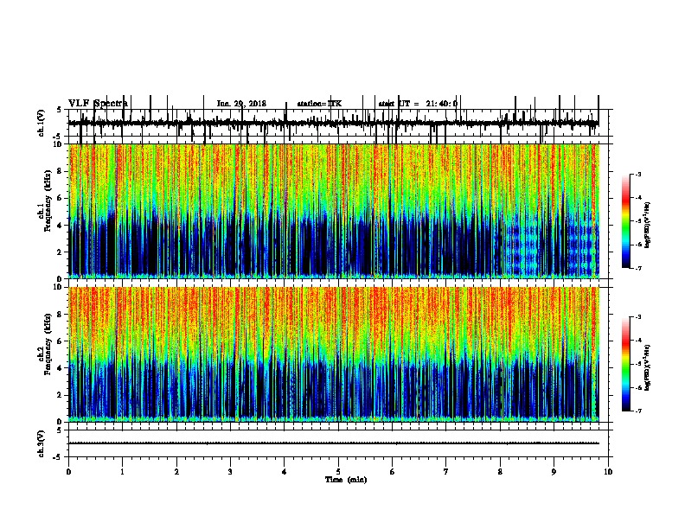Viewport: 685px width, 529px height.
Task: Click the ch.1 colorbar log(PSD) label
Action: point(648,225)
